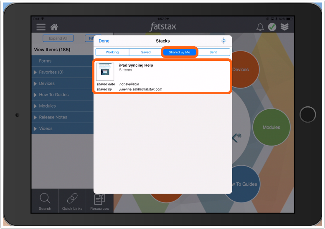
Task: Tap the collapse icon in Stacks header
Action: click(x=223, y=40)
